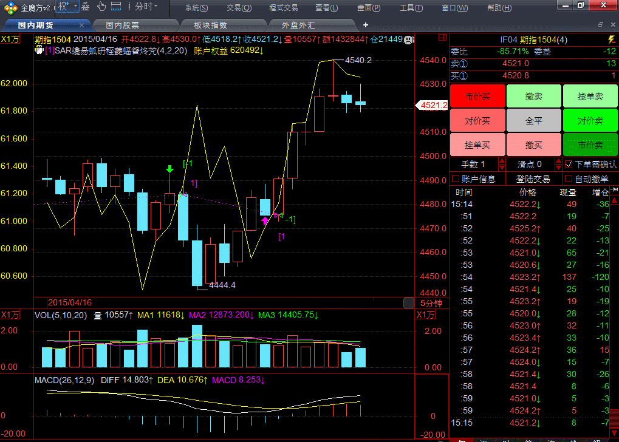
Task: Click the column-width icon beside 增仓 header
Action: (x=614, y=190)
